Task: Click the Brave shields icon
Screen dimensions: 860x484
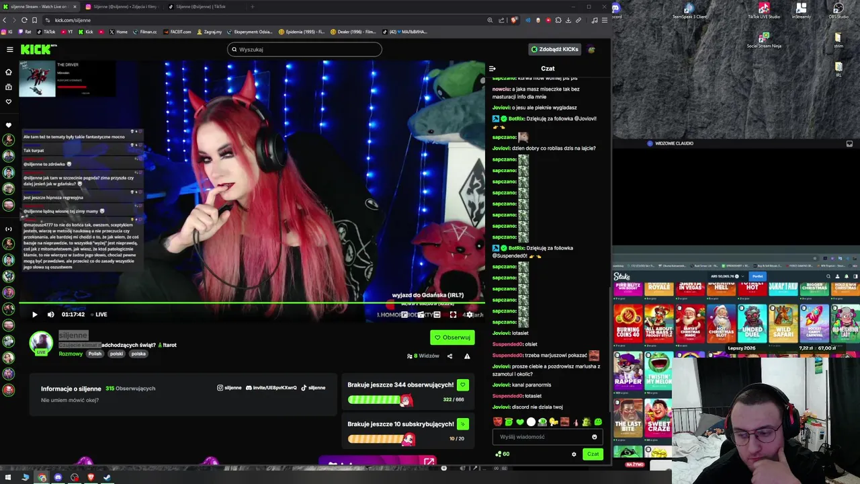Action: point(514,20)
